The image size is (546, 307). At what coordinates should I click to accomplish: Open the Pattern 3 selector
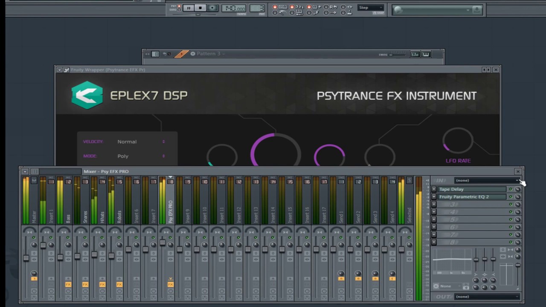coord(209,54)
